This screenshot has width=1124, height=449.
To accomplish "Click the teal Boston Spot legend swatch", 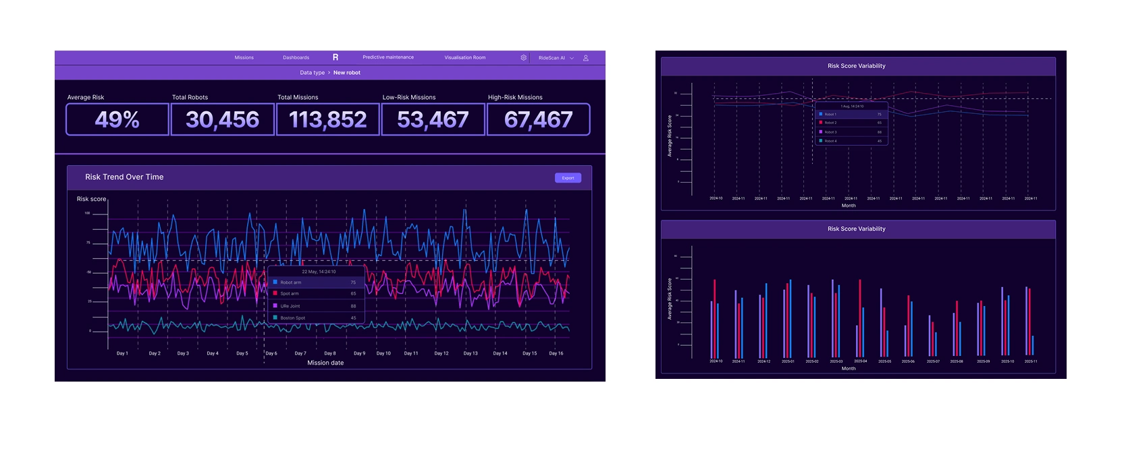I will (275, 318).
